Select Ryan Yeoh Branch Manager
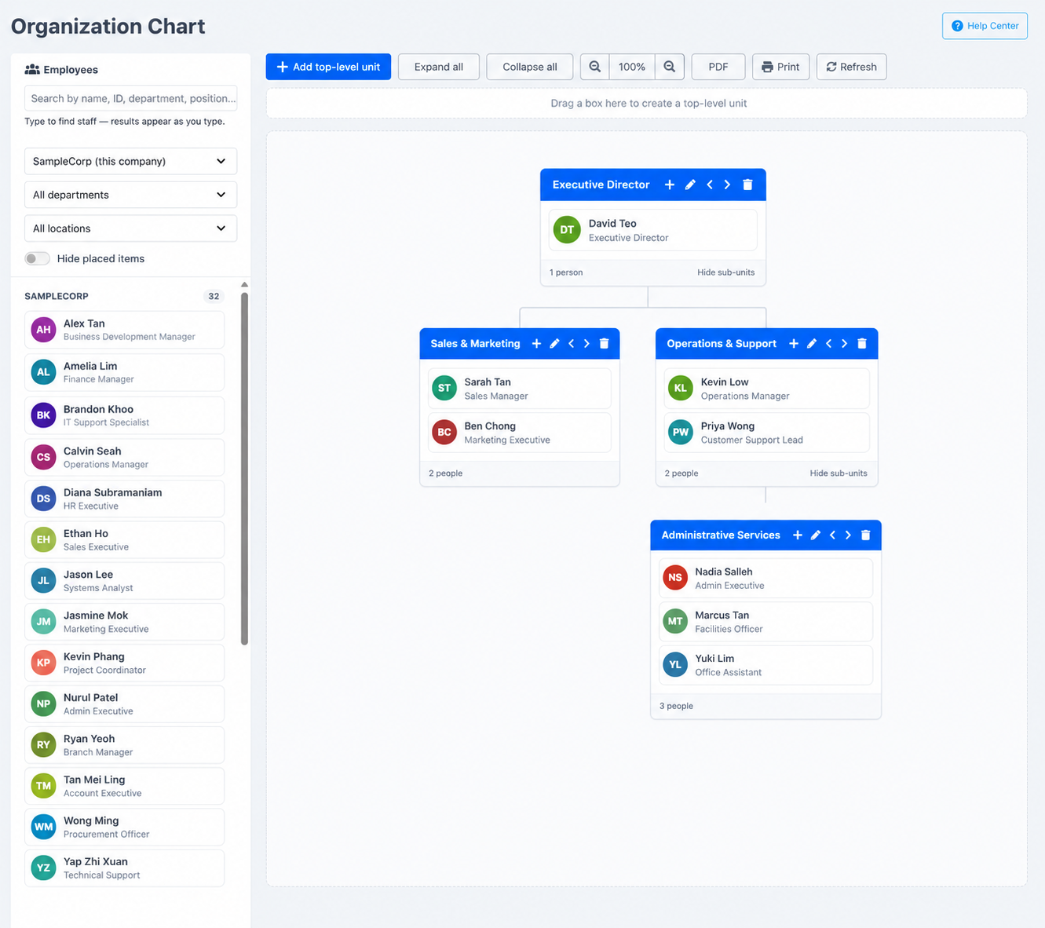The height and width of the screenshot is (928, 1045). 124,745
